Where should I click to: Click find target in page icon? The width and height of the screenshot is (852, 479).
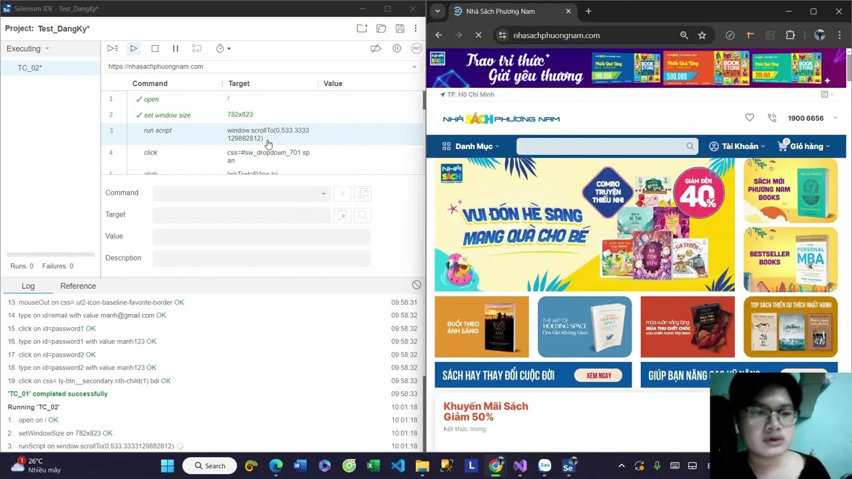click(x=363, y=216)
